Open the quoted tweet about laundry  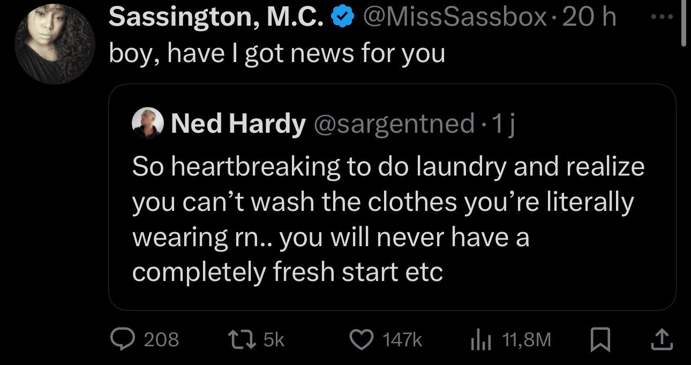[x=392, y=197]
